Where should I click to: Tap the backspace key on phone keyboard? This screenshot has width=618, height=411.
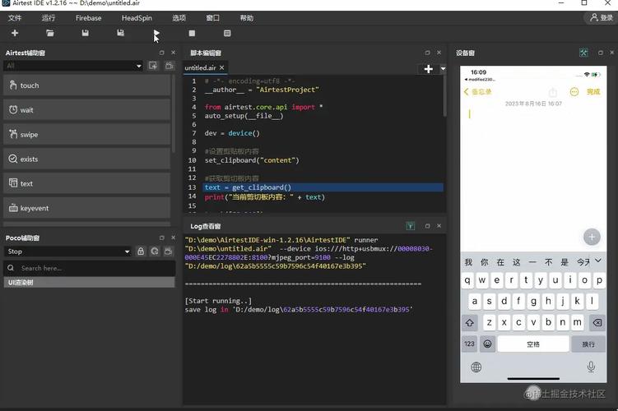(x=597, y=323)
